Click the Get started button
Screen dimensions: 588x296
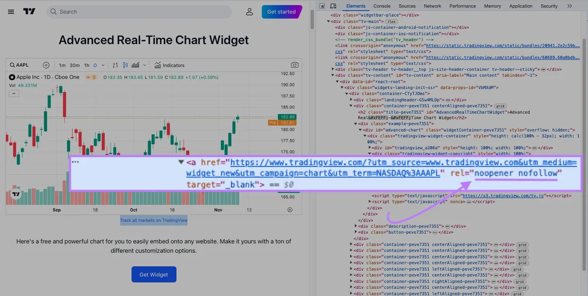coord(281,12)
